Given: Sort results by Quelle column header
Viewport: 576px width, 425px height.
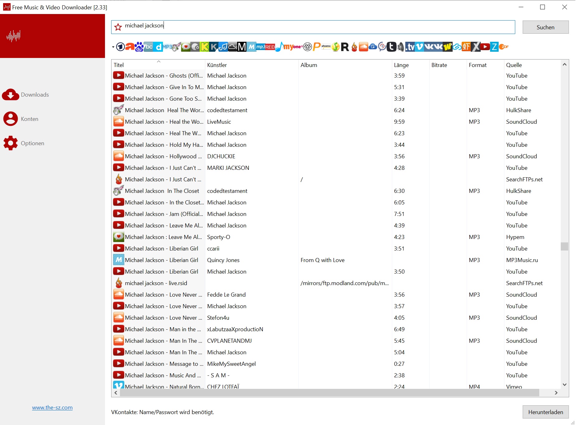Looking at the screenshot, I should point(532,65).
